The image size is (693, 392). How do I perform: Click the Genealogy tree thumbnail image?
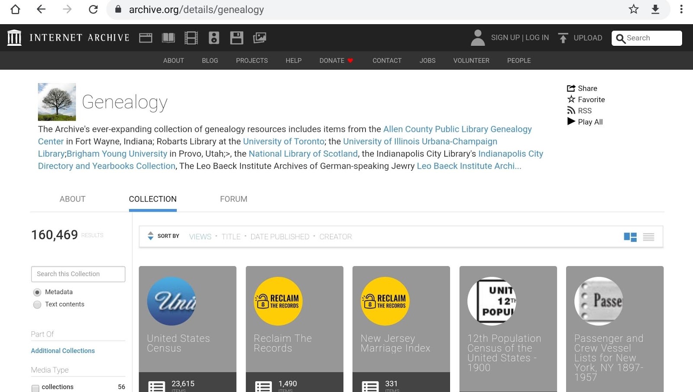[x=57, y=102]
